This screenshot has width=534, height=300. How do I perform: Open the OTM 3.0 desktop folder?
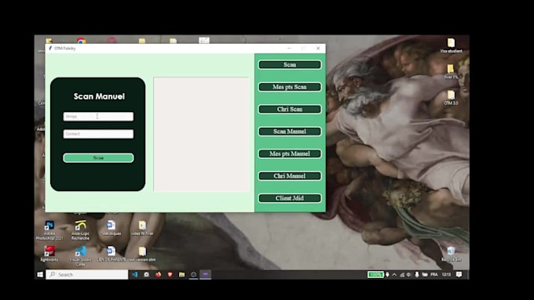click(x=451, y=98)
